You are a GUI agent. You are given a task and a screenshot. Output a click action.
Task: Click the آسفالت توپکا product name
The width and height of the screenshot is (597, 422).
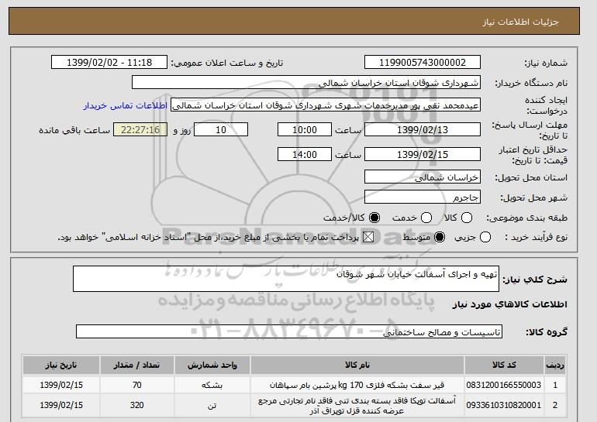357,405
